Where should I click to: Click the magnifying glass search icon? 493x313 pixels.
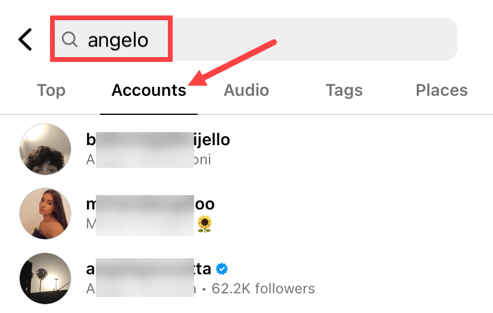click(x=70, y=39)
